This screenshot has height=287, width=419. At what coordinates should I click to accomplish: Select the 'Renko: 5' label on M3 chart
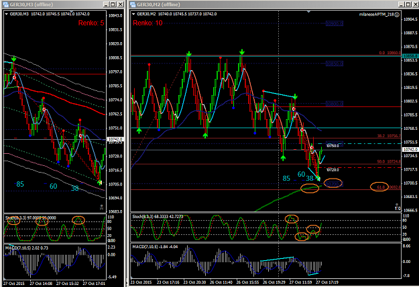[91, 23]
